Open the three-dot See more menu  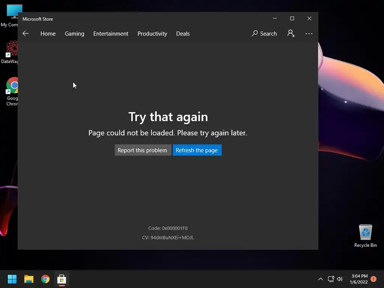point(309,33)
